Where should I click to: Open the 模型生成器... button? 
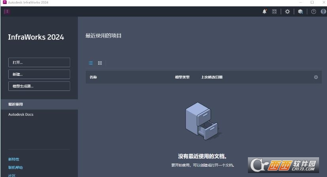click(39, 86)
